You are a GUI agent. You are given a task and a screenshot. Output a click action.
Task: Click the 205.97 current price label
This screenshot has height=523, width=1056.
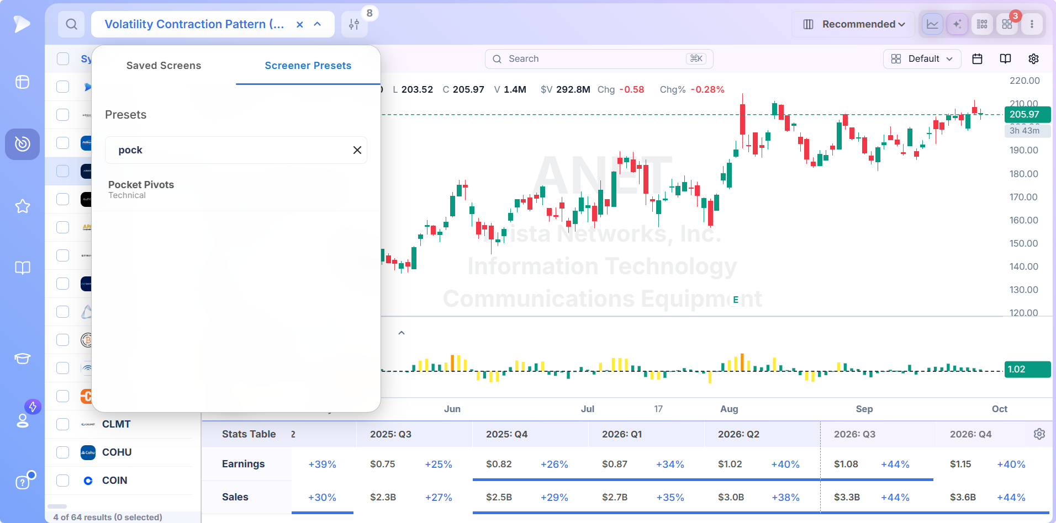click(1027, 115)
